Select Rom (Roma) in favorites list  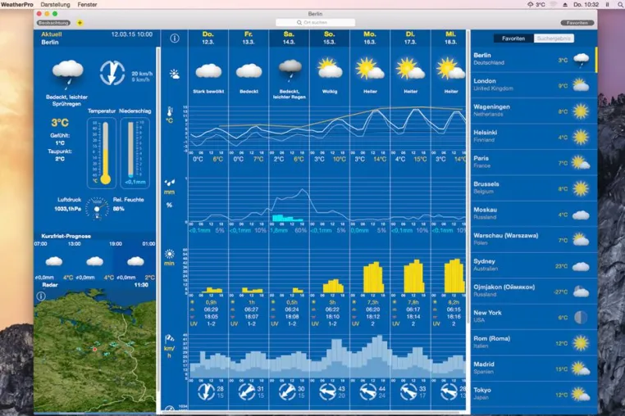[x=534, y=342]
